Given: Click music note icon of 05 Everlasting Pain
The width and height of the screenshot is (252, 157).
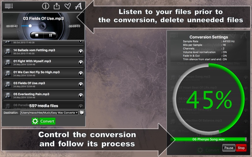Looking at the screenshot, I should click(x=8, y=95).
